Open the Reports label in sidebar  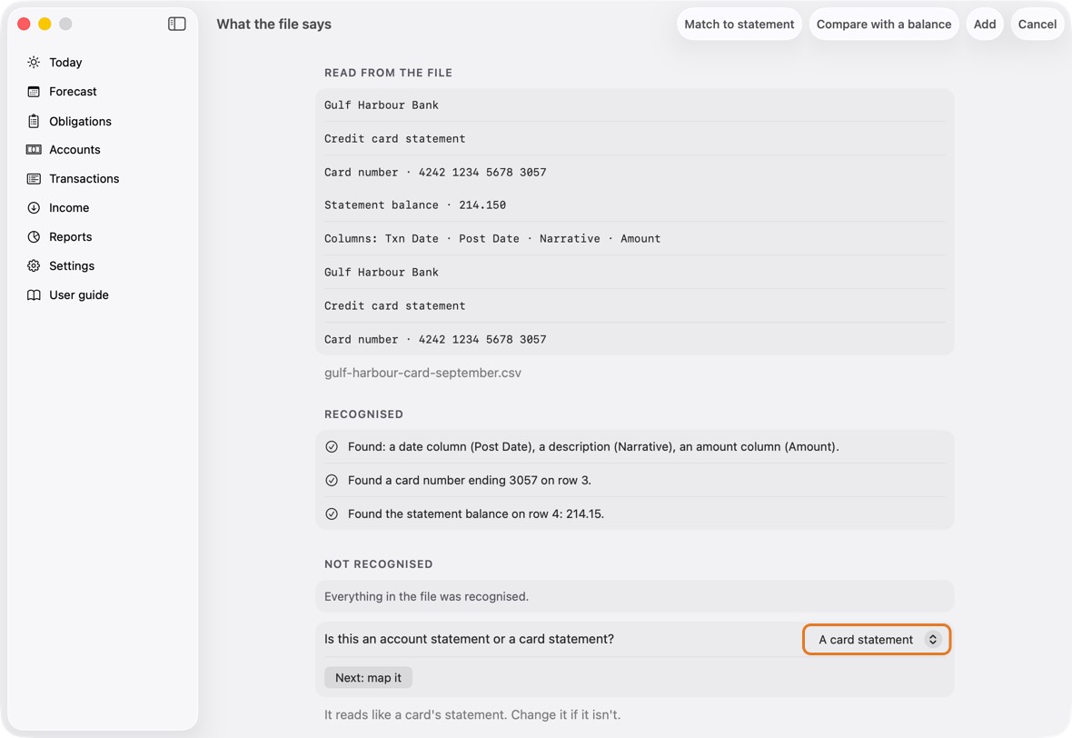pyautogui.click(x=71, y=236)
